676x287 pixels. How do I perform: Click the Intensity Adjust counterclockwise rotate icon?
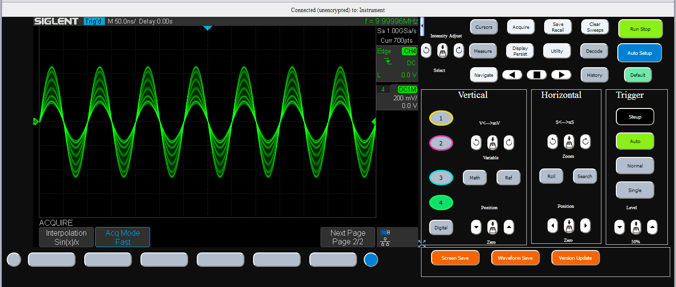(x=426, y=50)
